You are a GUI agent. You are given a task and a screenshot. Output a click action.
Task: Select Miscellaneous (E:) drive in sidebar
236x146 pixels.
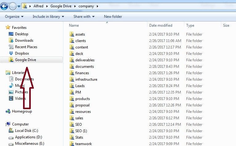(30, 144)
